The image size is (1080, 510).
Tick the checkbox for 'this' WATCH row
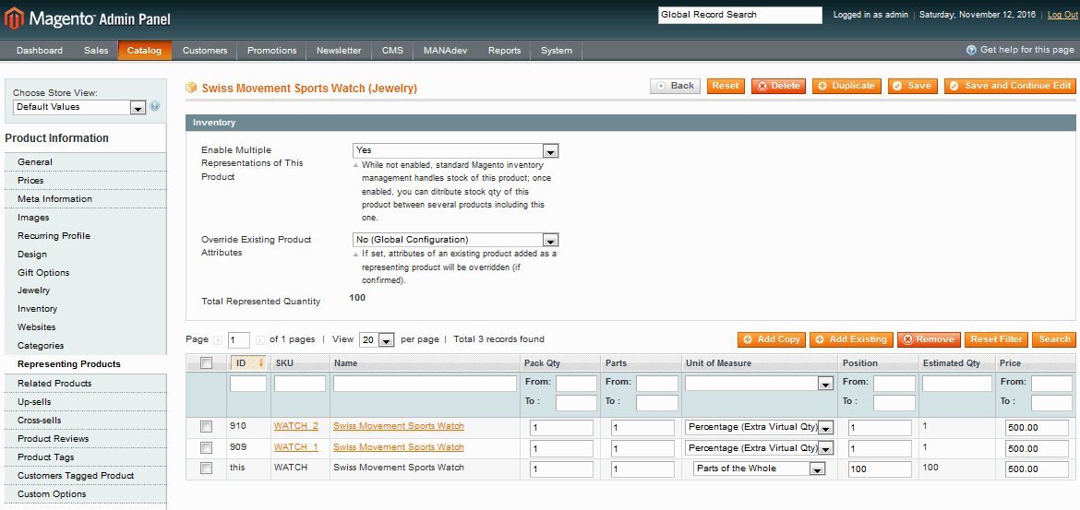pyautogui.click(x=206, y=468)
